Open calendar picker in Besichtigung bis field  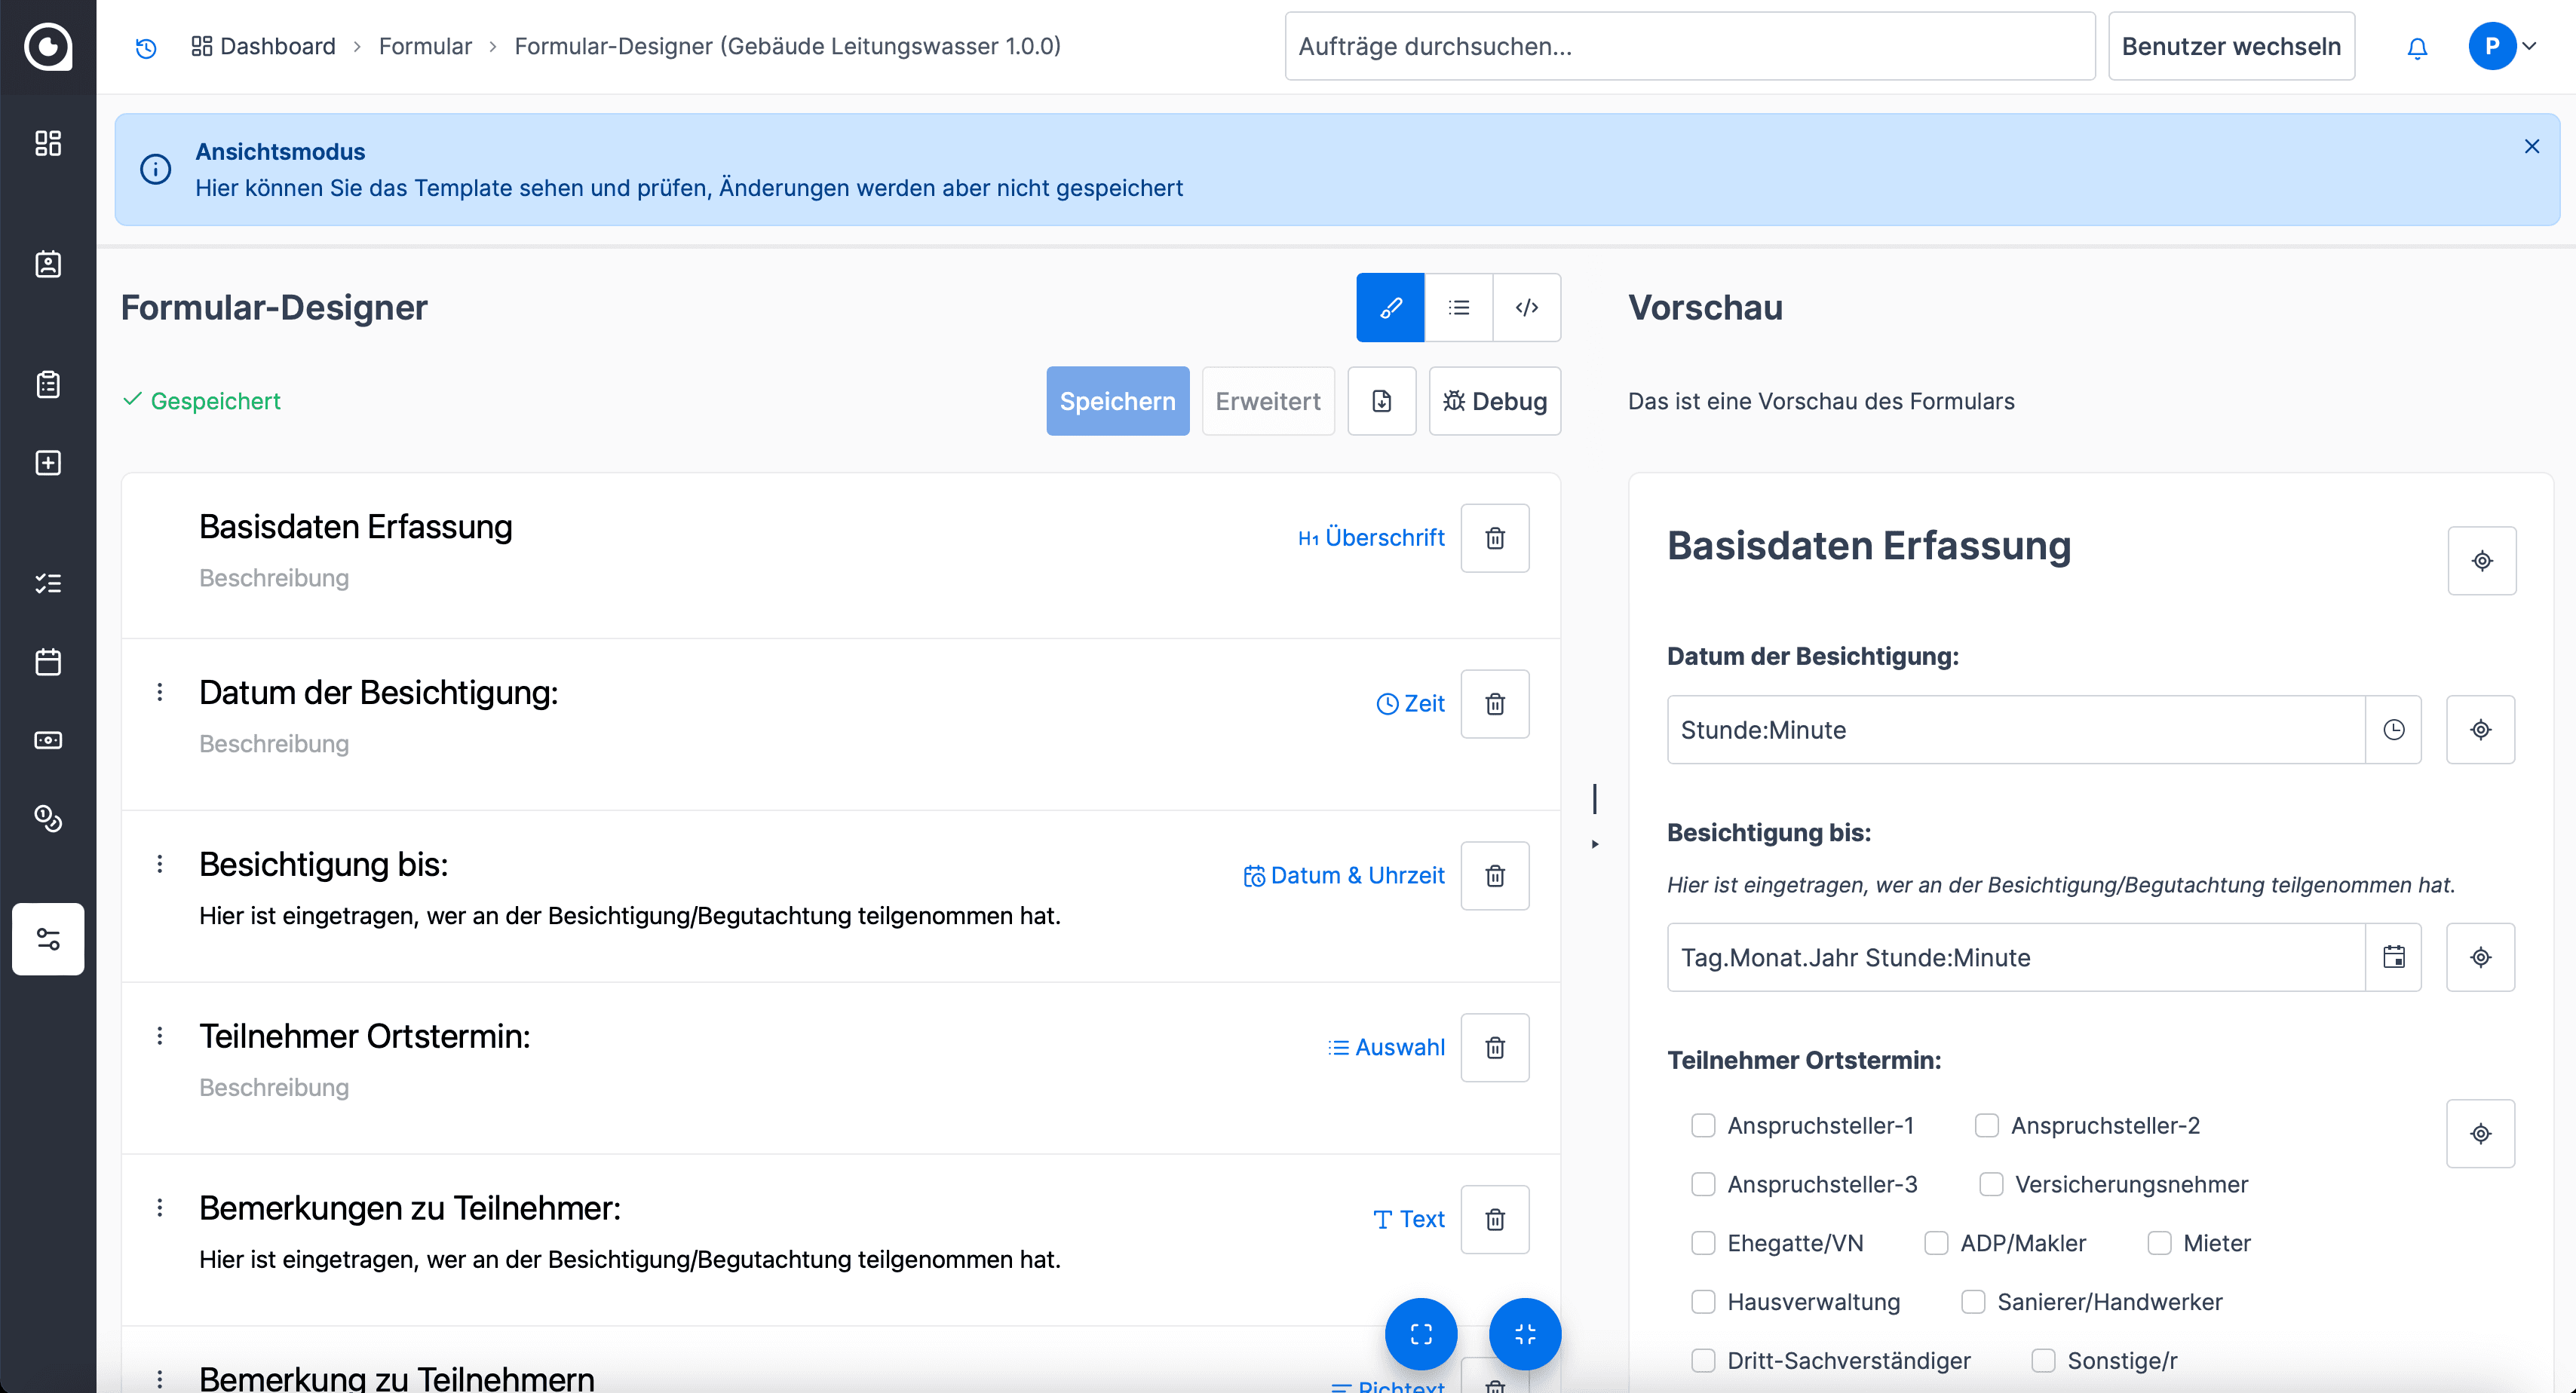point(2393,957)
